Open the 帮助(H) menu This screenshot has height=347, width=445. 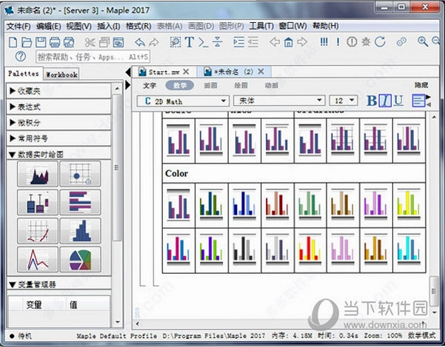coord(326,26)
